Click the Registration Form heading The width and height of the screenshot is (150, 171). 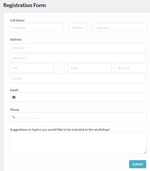pyautogui.click(x=25, y=5)
